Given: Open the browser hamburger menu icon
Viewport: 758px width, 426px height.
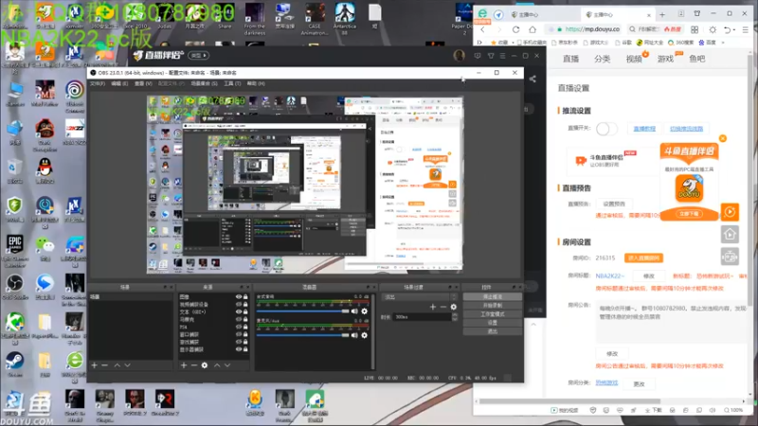Looking at the screenshot, I should (x=745, y=29).
